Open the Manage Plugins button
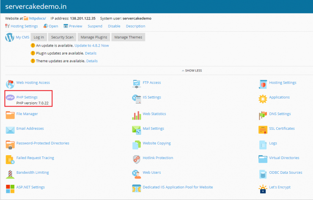 94,37
